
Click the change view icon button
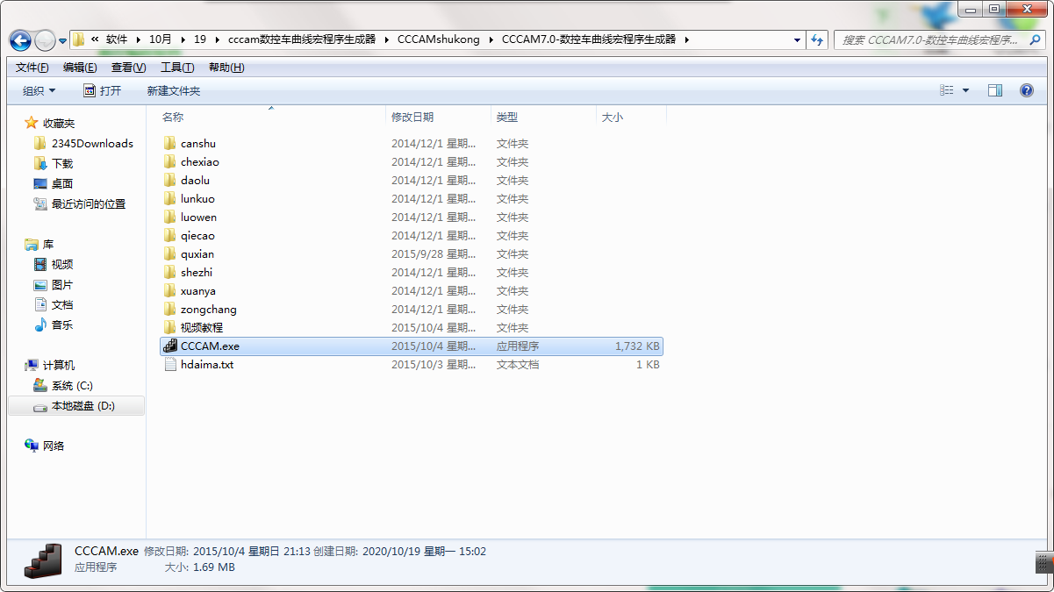[947, 90]
